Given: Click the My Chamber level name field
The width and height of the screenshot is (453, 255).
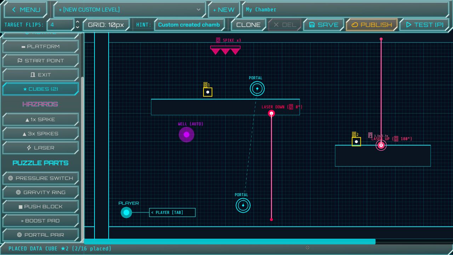Looking at the screenshot, I should pyautogui.click(x=345, y=10).
